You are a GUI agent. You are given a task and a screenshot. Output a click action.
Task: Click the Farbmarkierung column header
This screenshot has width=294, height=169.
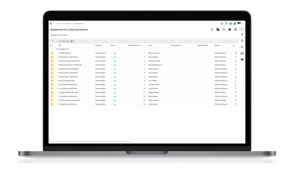pyautogui.click(x=202, y=45)
